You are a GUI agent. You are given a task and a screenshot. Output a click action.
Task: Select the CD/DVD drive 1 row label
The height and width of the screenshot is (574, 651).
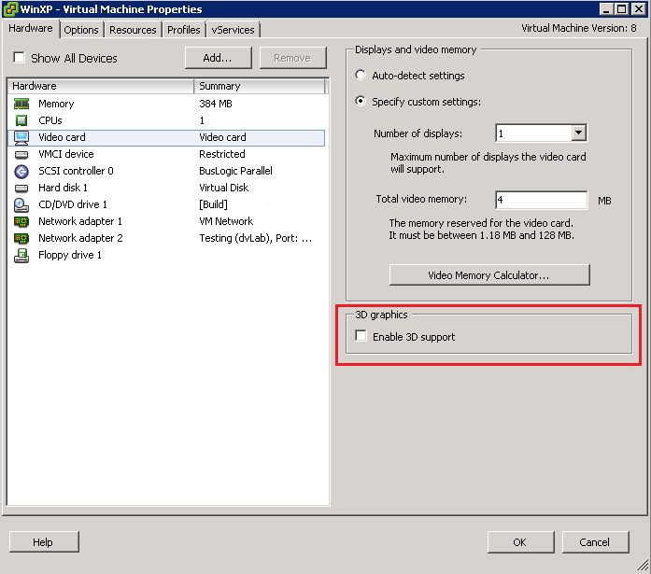click(73, 204)
